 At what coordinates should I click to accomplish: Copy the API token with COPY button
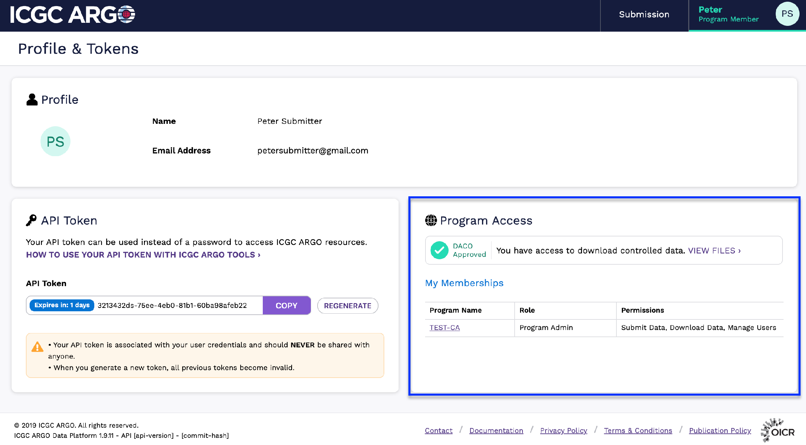click(x=287, y=306)
